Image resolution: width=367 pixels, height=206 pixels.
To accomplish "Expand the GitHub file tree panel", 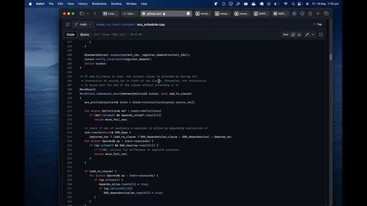I will [x=68, y=24].
